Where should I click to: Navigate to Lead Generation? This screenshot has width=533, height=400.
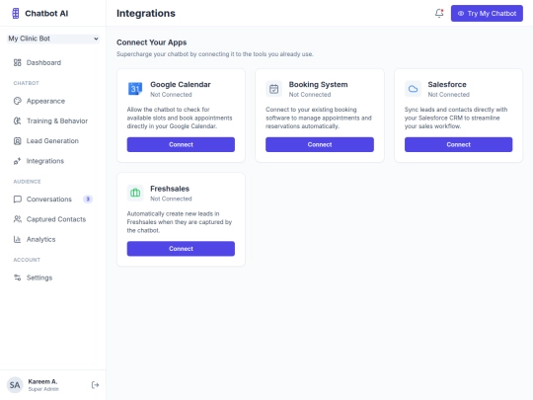tap(52, 141)
